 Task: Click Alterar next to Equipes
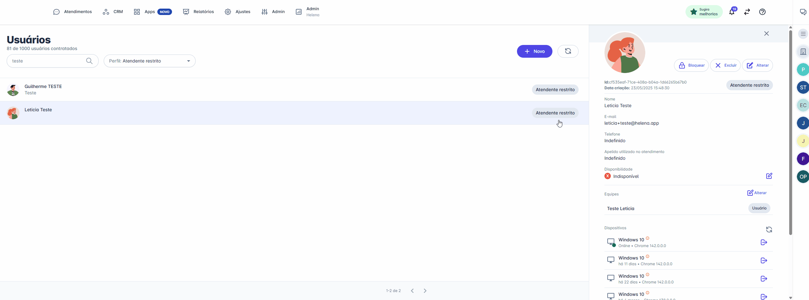click(757, 193)
